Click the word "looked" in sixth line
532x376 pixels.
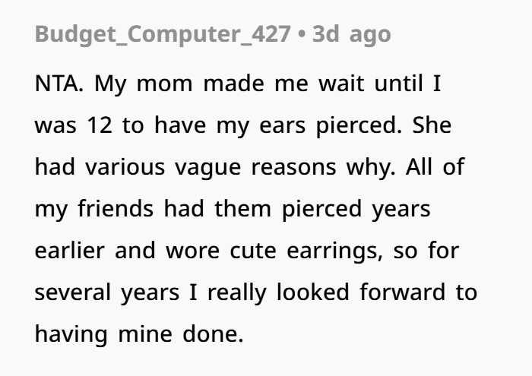pyautogui.click(x=313, y=292)
